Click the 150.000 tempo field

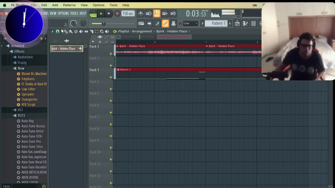[128, 14]
